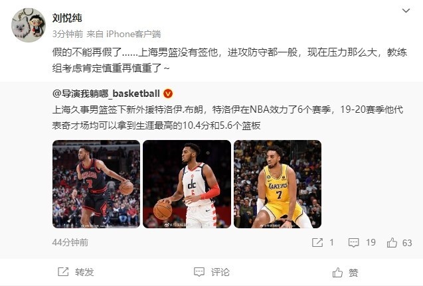Screen dimensions: 423x286
Task: View the Lakers number 7 photo
Action: click(x=278, y=184)
